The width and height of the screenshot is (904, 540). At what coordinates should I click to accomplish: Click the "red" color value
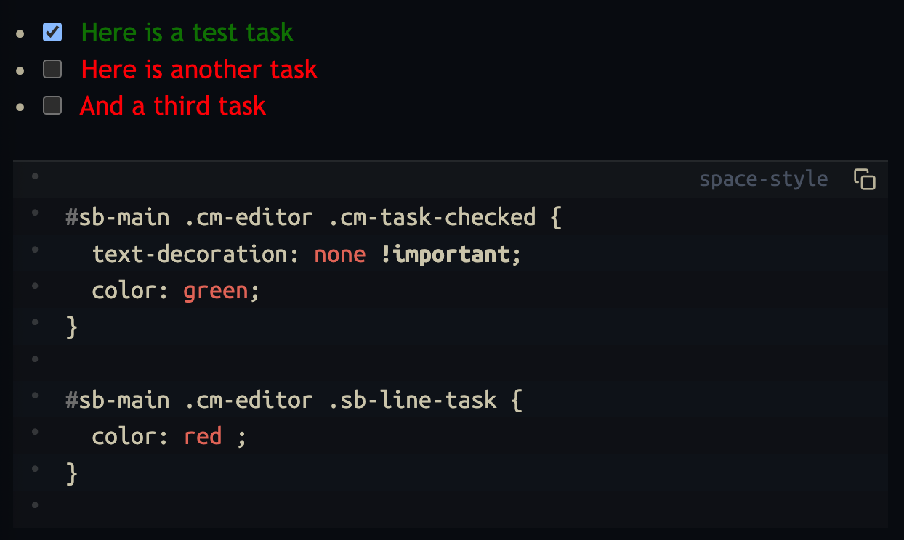(203, 436)
